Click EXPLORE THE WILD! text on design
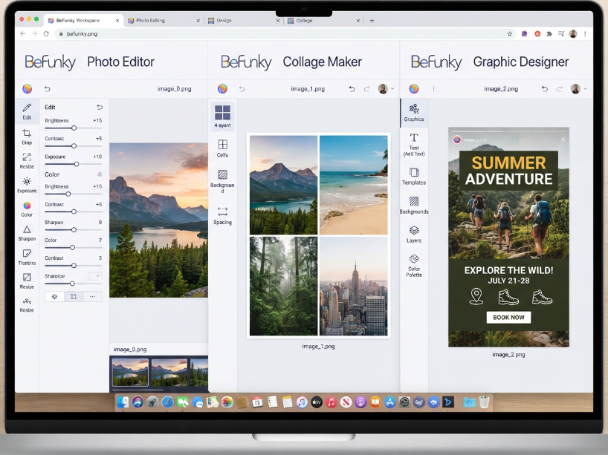Screen dimensions: 608x455 click(x=508, y=270)
